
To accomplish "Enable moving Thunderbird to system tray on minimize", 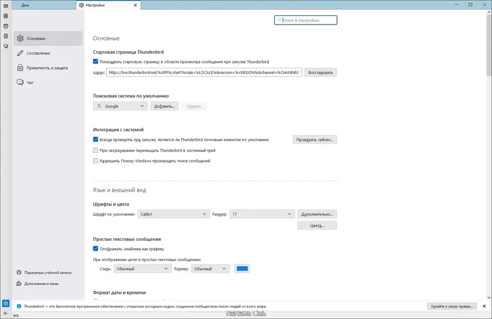I will [96, 150].
